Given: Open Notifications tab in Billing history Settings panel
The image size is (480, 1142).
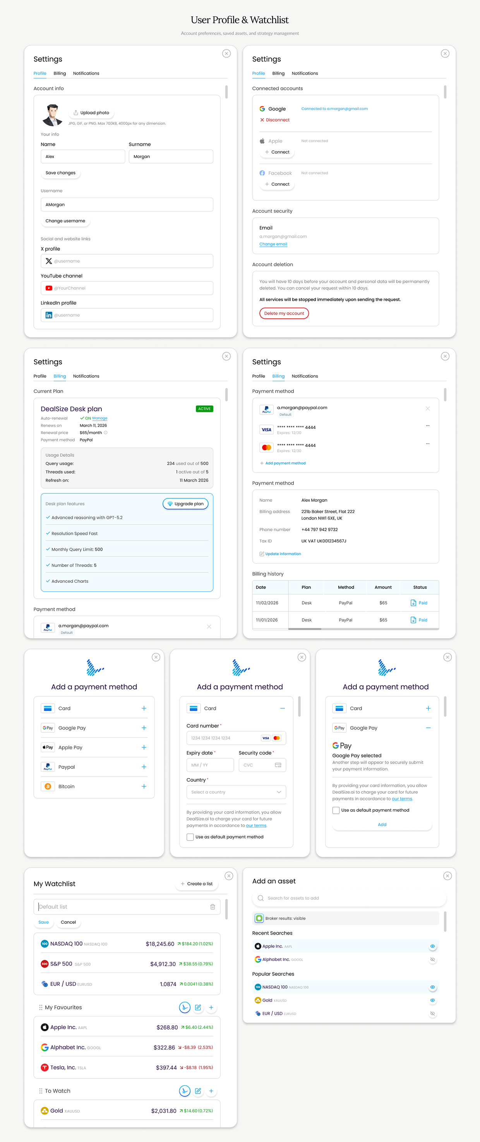Looking at the screenshot, I should [305, 376].
